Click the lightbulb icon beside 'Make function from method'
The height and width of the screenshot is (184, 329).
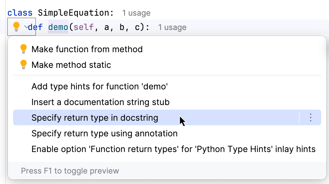tap(24, 49)
